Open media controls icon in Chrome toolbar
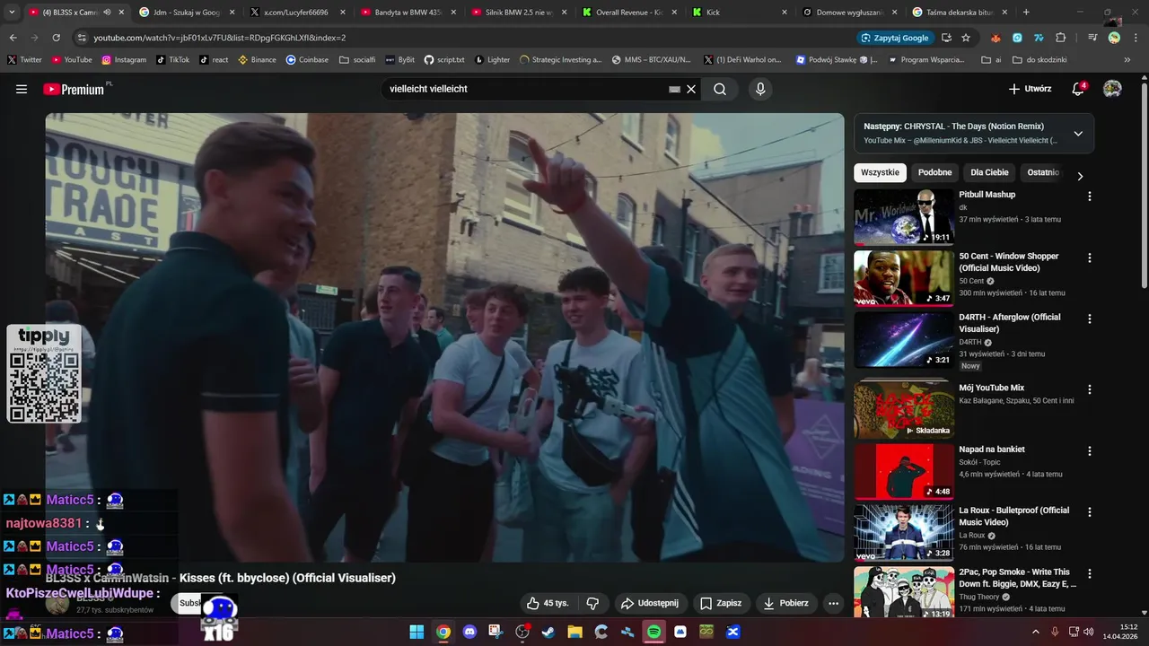The height and width of the screenshot is (646, 1149). pyautogui.click(x=1092, y=38)
